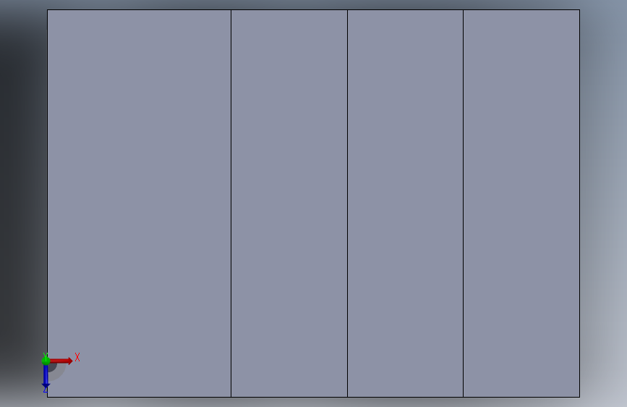Click the blue Z axis label
This screenshot has width=627, height=407.
(45, 390)
